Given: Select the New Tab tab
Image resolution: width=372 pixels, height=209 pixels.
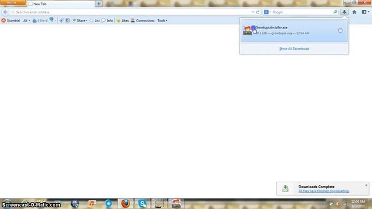Looking at the screenshot, I should 60,4.
